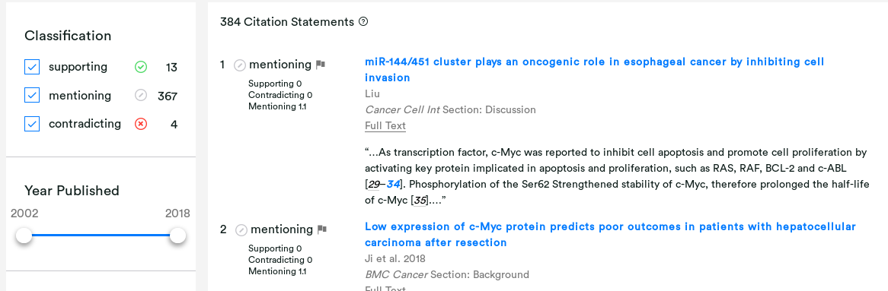Flag the second citation statement

click(322, 229)
